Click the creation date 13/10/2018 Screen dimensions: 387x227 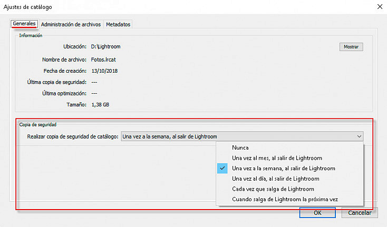pyautogui.click(x=104, y=71)
